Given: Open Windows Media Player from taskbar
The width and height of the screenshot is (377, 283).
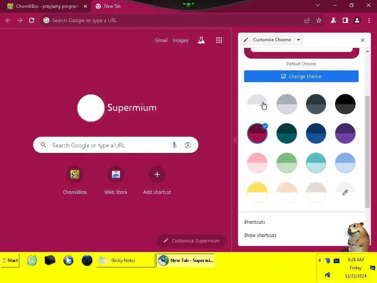Looking at the screenshot, I should tap(68, 261).
